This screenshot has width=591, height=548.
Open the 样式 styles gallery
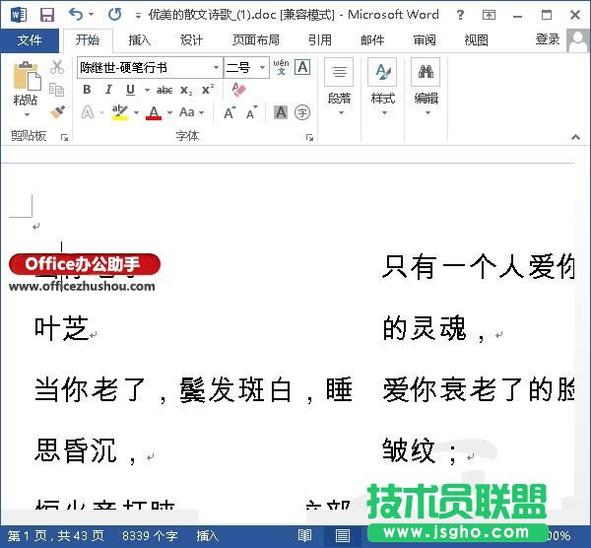coord(382,87)
